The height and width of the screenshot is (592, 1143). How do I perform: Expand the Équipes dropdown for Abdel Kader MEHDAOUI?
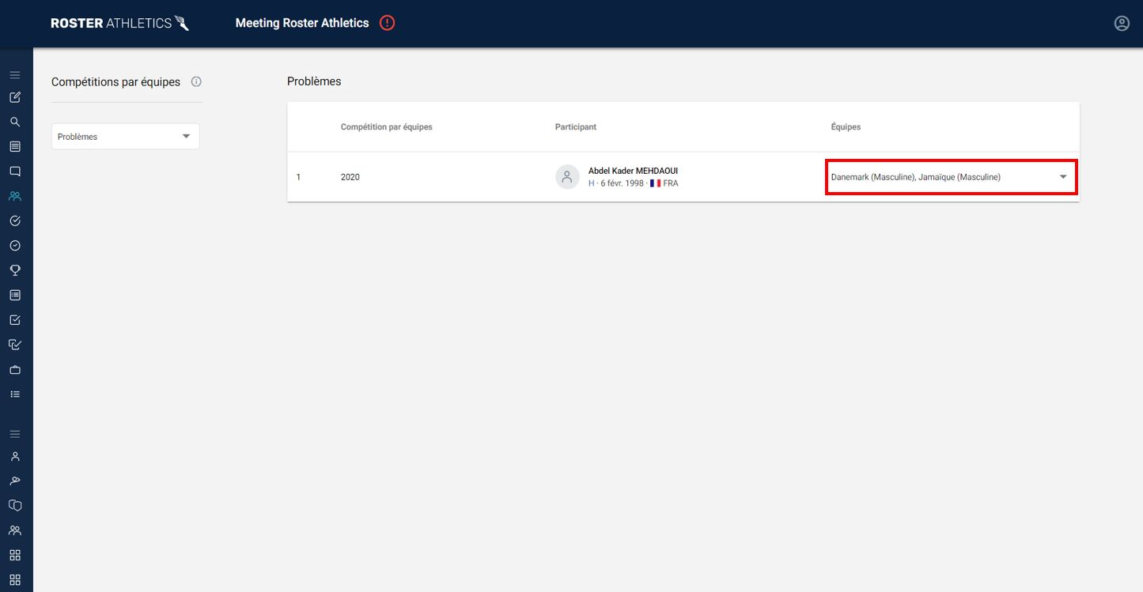(x=950, y=177)
